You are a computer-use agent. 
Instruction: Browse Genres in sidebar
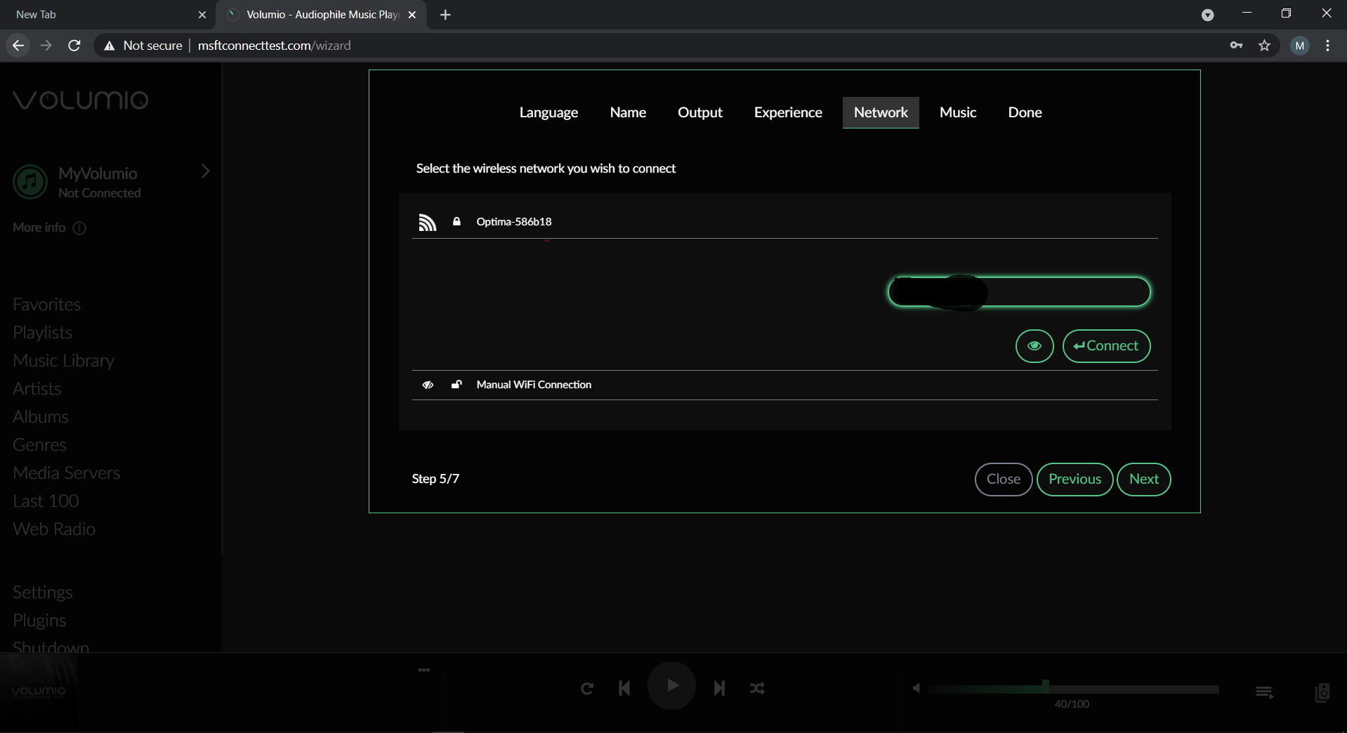coord(39,444)
